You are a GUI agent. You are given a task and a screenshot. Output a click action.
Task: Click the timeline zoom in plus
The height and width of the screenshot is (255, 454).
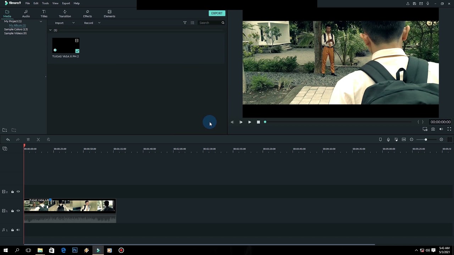[441, 140]
